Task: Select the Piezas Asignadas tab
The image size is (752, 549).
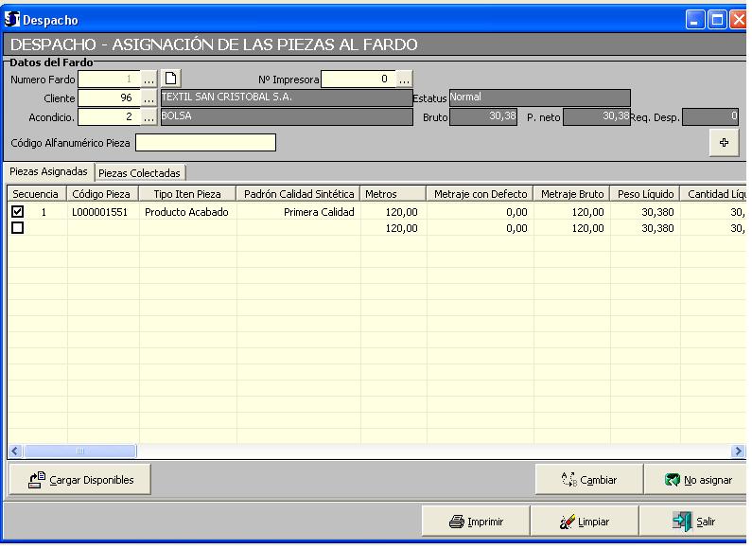Action: pos(49,171)
